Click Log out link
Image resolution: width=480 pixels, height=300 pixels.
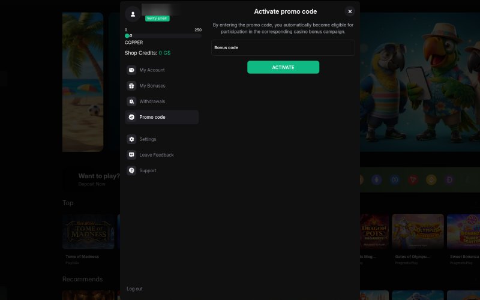click(134, 289)
